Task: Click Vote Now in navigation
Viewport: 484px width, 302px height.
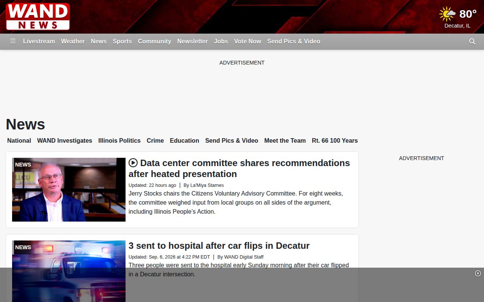Action: [248, 41]
